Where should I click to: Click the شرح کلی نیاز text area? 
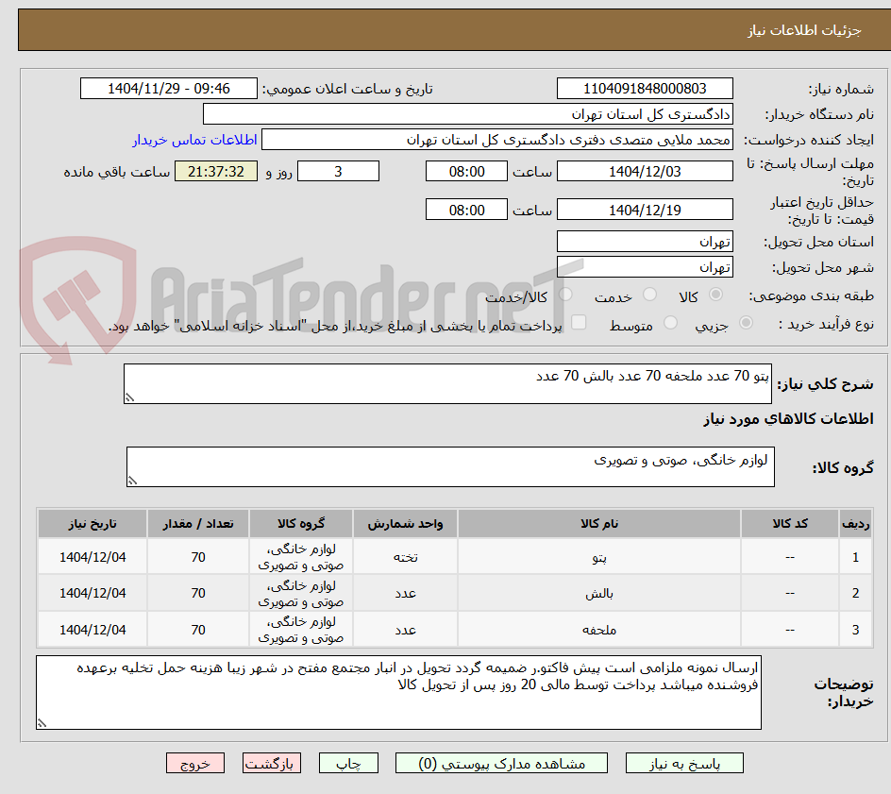pos(447,384)
